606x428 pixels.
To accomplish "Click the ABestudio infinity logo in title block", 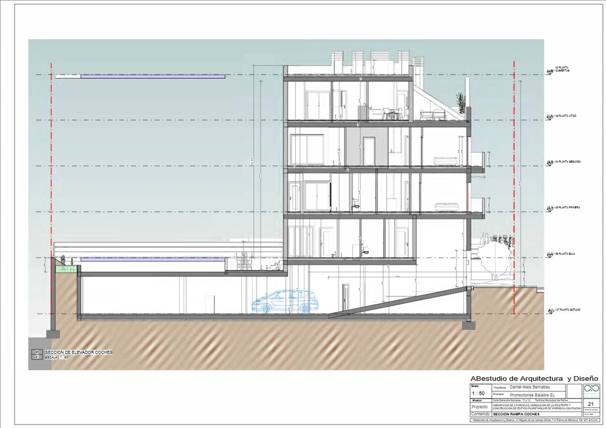I will click(x=591, y=388).
